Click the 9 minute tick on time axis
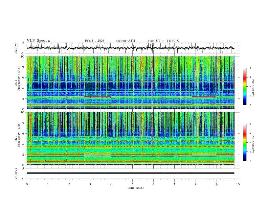Screen dimensions: 268x207 pos(217,184)
